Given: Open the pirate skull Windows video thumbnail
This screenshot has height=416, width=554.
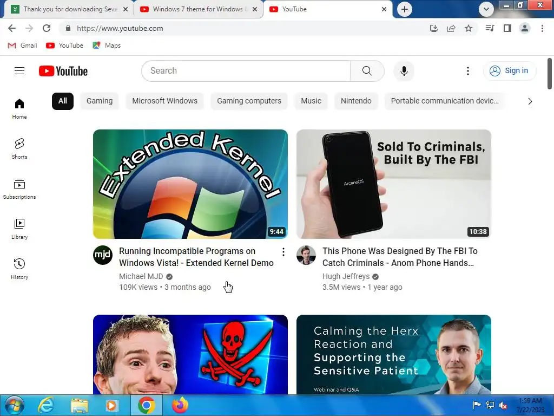Looking at the screenshot, I should tap(190, 354).
